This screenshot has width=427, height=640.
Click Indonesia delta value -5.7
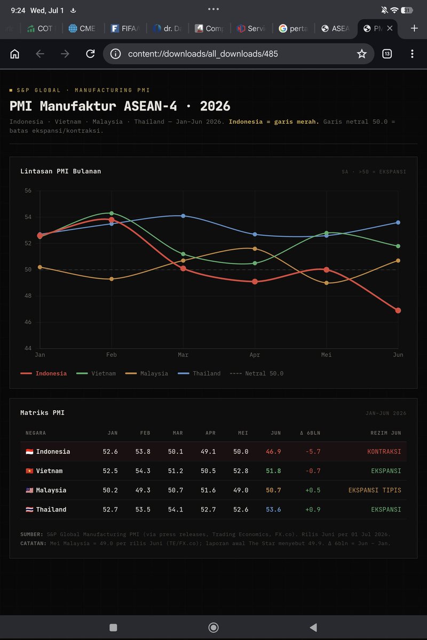(312, 452)
